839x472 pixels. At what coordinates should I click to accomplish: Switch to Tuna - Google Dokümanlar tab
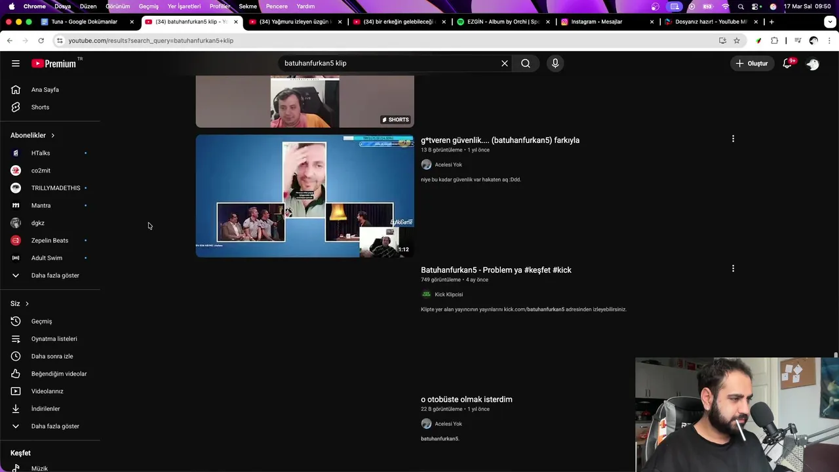87,22
